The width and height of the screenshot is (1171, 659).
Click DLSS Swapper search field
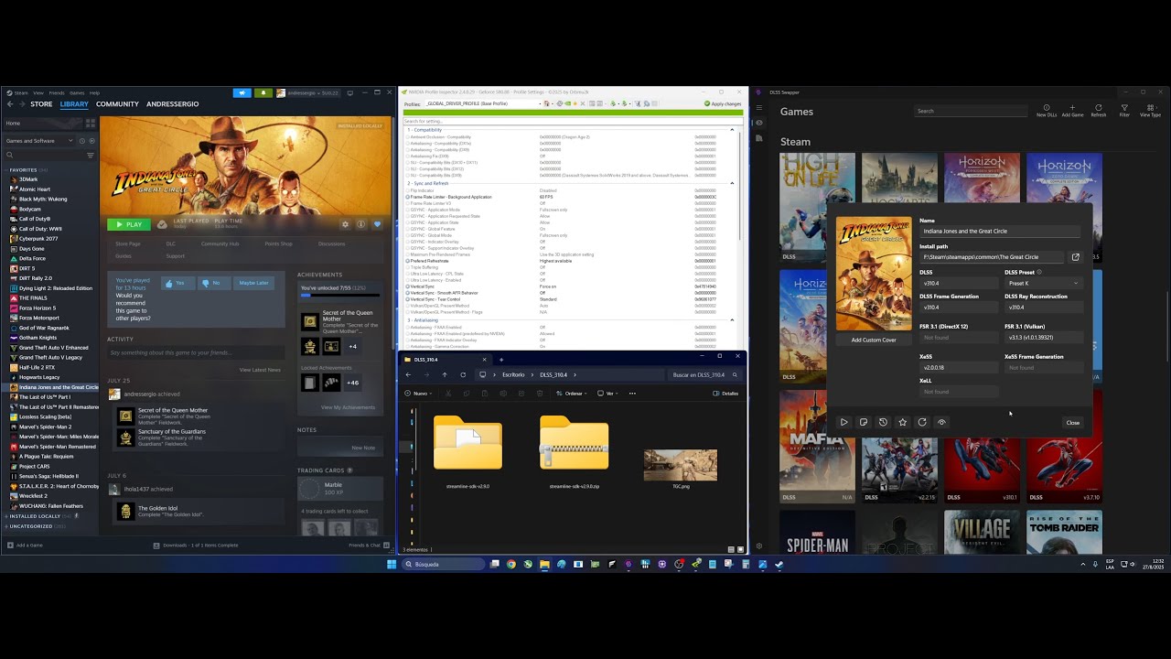pyautogui.click(x=972, y=111)
